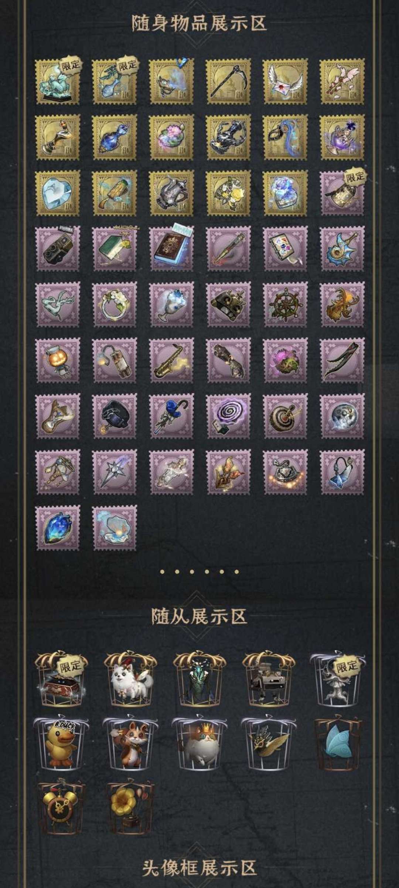The width and height of the screenshot is (399, 888).
Task: Open the blue rose umbrella stamp
Action: coord(172,416)
